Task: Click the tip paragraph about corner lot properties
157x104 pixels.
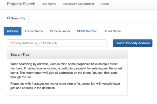Action: tap(65, 86)
